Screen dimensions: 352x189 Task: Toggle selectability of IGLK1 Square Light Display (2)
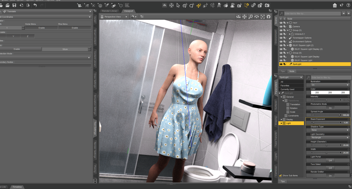(x=285, y=49)
